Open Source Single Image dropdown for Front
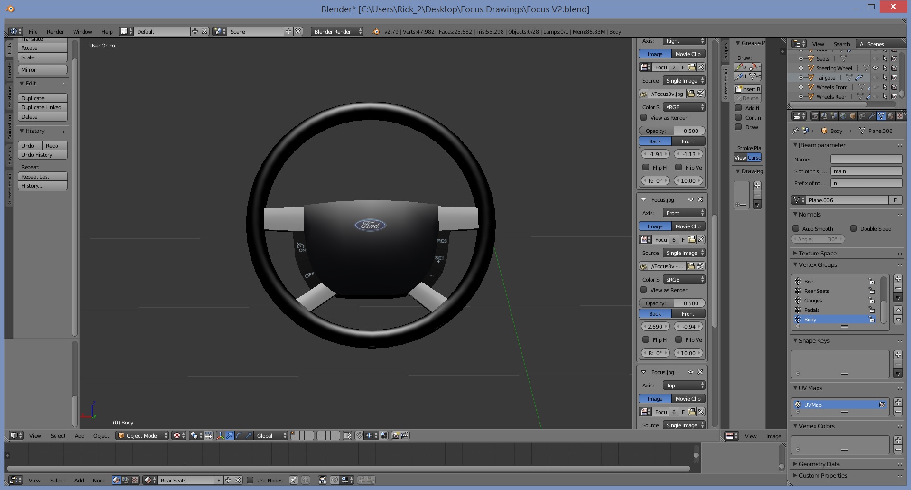 [684, 253]
